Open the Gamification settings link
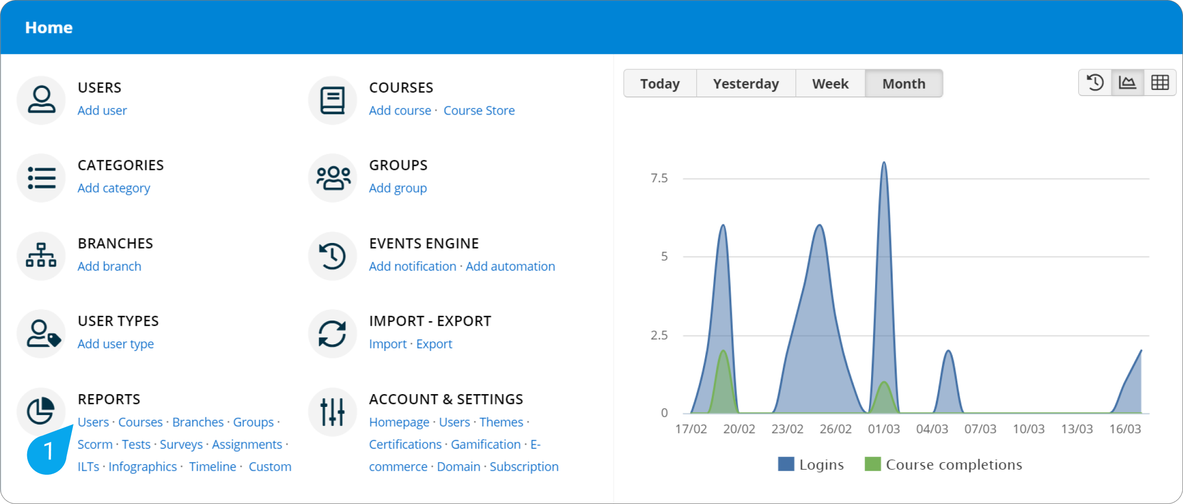Viewport: 1183px width, 504px height. (486, 444)
